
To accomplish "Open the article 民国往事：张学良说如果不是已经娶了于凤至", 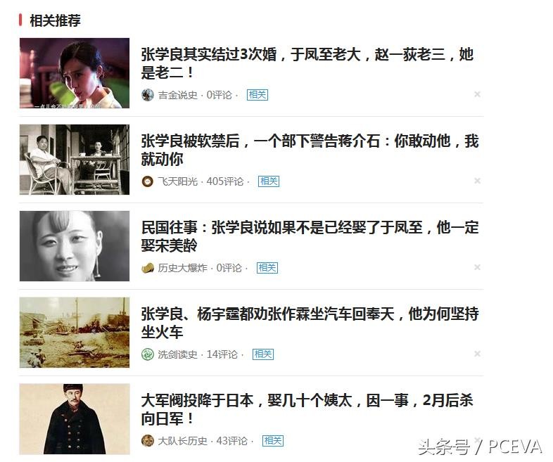I will point(310,236).
